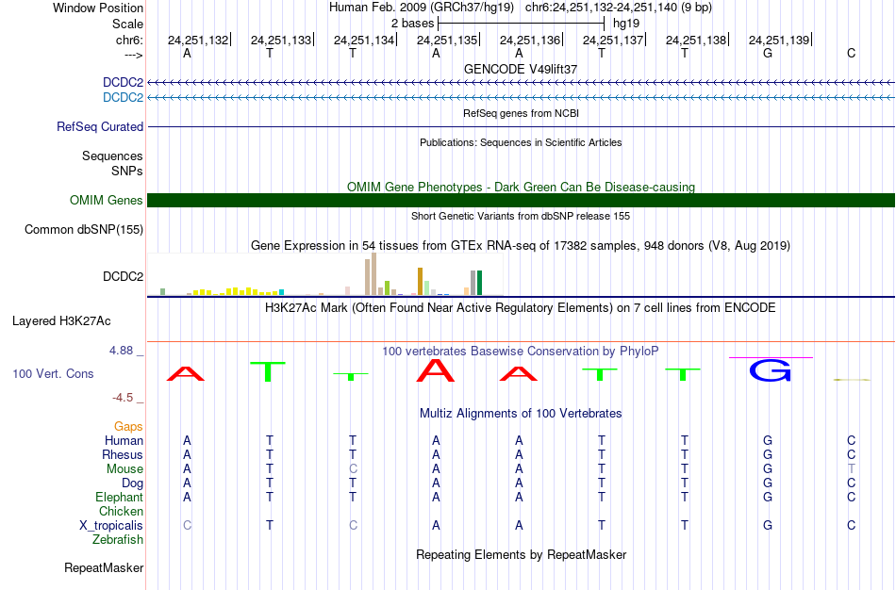Click the 100 Vert. Cons track label
Screen dimensions: 896x590
(x=53, y=373)
